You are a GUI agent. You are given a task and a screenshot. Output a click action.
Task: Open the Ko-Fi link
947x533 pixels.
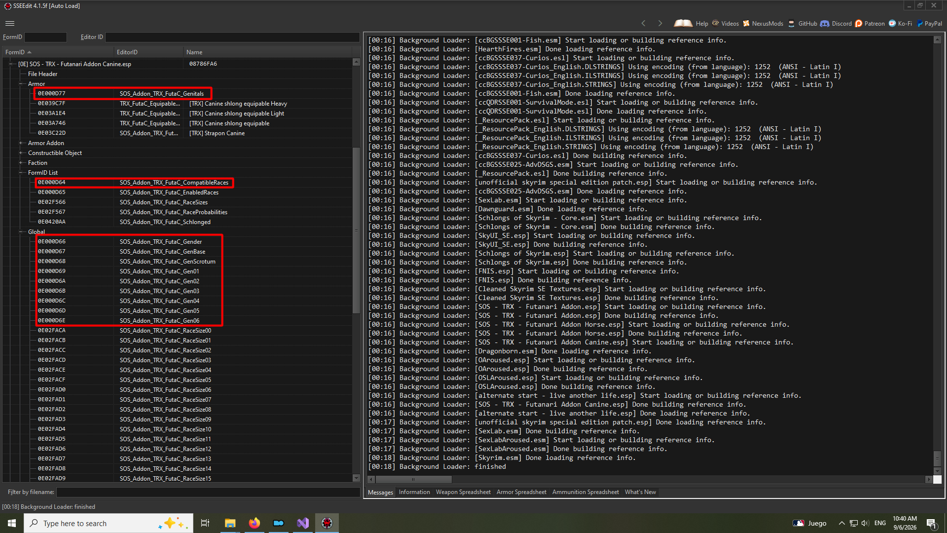tap(900, 23)
